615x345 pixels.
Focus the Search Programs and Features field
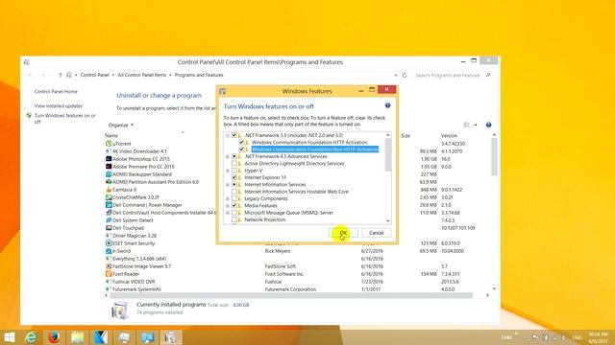[x=447, y=75]
